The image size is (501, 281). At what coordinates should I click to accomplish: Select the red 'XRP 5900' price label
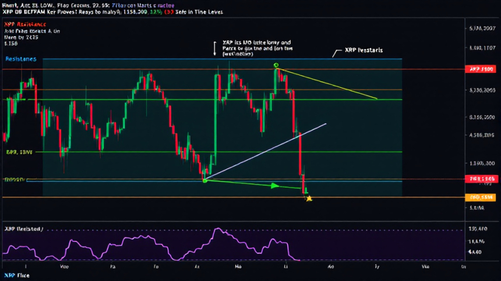(x=480, y=69)
